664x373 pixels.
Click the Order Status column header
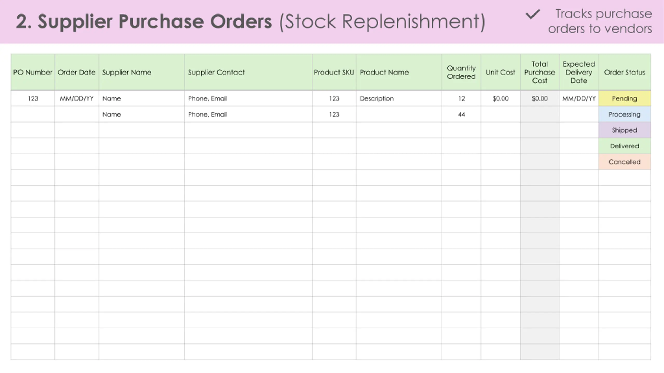625,72
